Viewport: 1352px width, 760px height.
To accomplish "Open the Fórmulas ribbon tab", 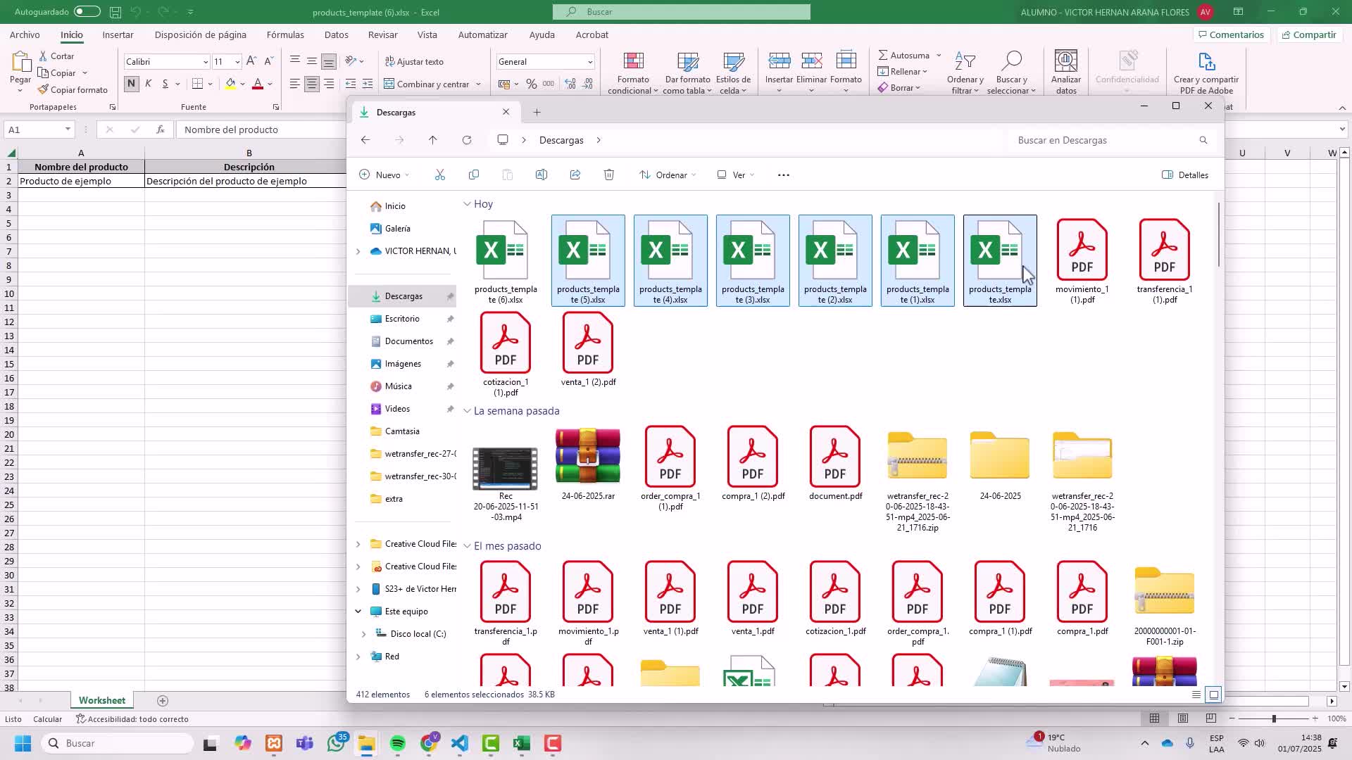I will pos(285,34).
